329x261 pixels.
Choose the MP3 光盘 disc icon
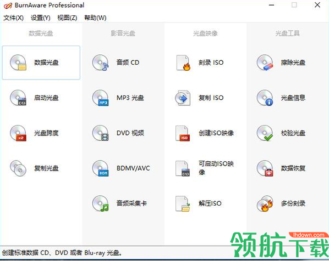point(101,98)
